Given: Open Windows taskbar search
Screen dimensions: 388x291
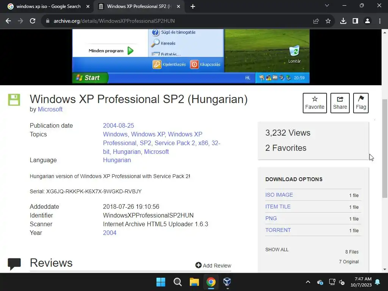Looking at the screenshot, I should (x=177, y=282).
